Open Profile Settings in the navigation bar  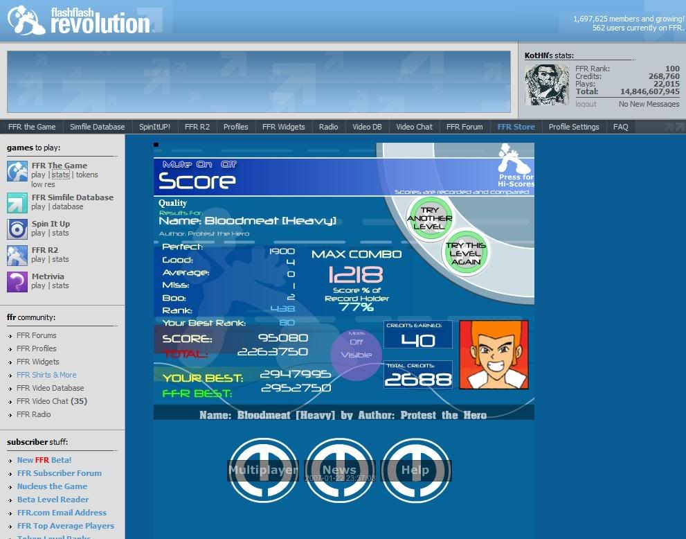574,127
